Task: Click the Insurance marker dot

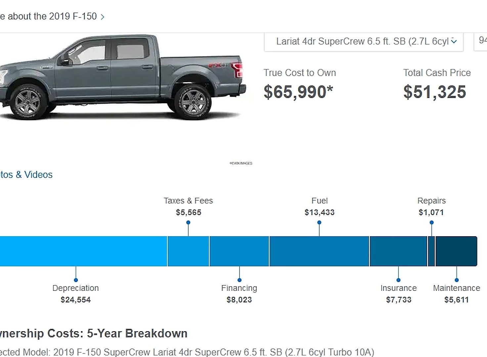Action: pyautogui.click(x=398, y=280)
